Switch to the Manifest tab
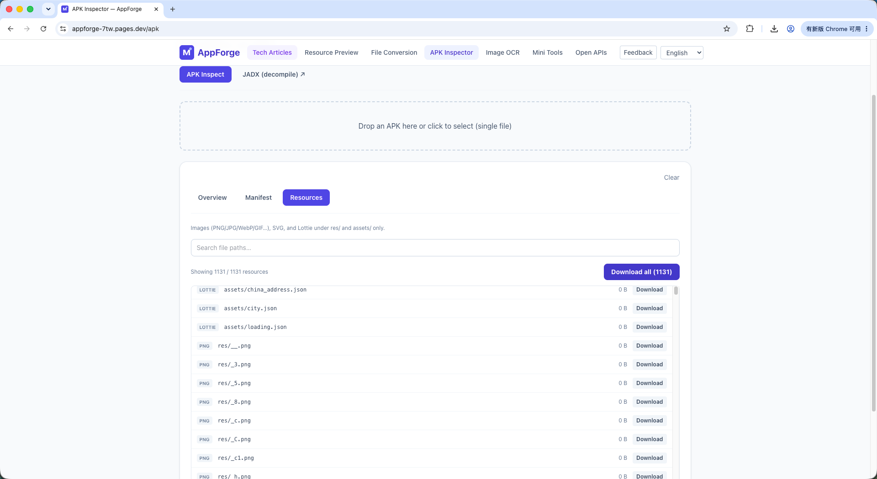Viewport: 877px width, 479px height. [258, 198]
